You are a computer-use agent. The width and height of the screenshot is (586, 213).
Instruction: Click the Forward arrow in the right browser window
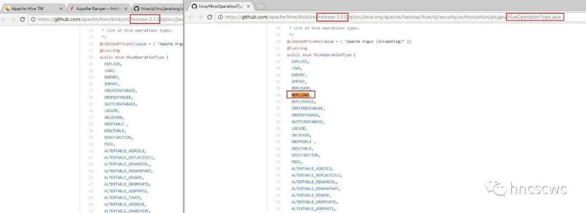coord(200,17)
